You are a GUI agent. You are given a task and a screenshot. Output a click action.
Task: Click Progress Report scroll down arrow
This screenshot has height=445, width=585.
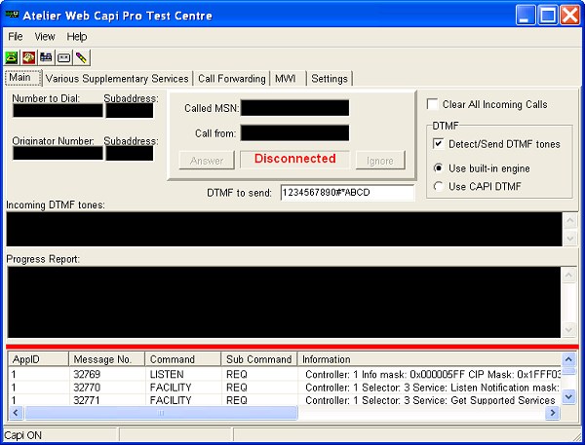tap(569, 329)
